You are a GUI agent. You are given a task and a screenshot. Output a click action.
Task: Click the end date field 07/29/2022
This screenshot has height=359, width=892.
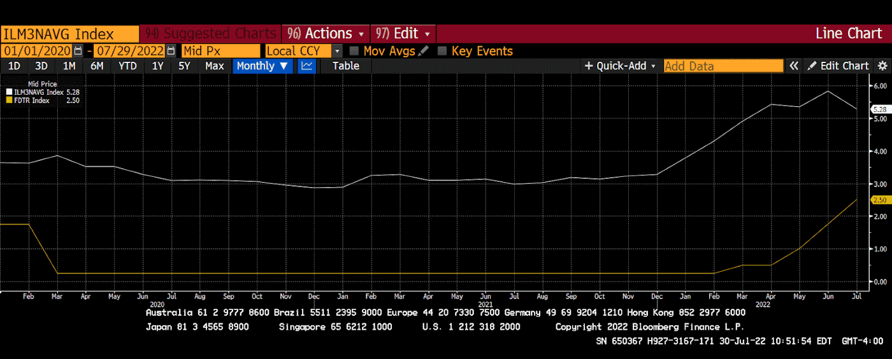129,51
